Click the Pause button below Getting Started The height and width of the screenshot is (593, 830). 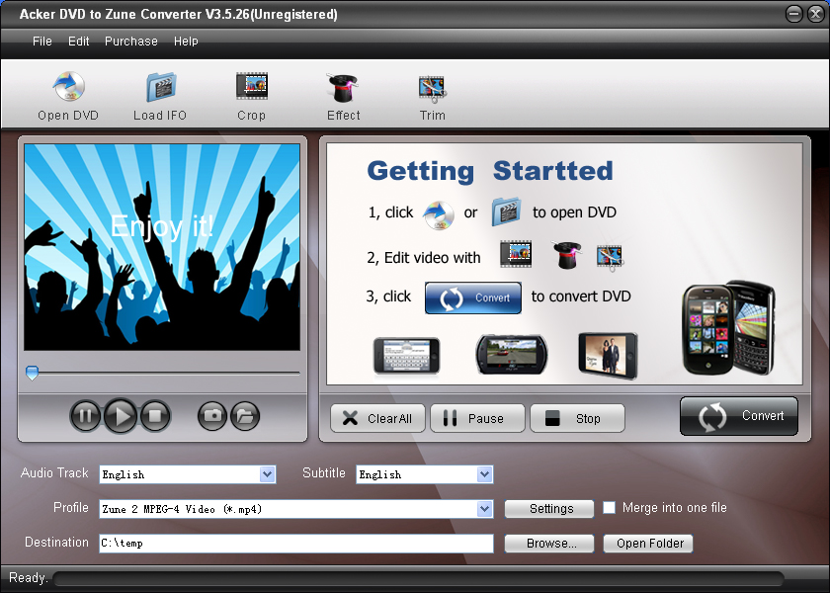(x=477, y=418)
